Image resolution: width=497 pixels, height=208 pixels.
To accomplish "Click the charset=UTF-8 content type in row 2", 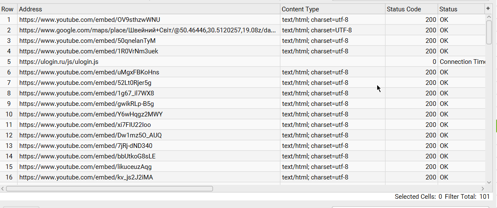I will click(317, 30).
